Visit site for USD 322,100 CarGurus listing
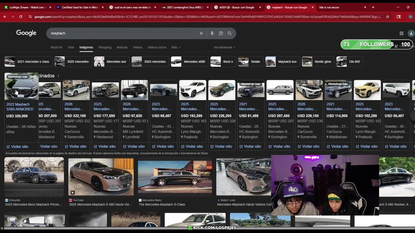 point(76,147)
